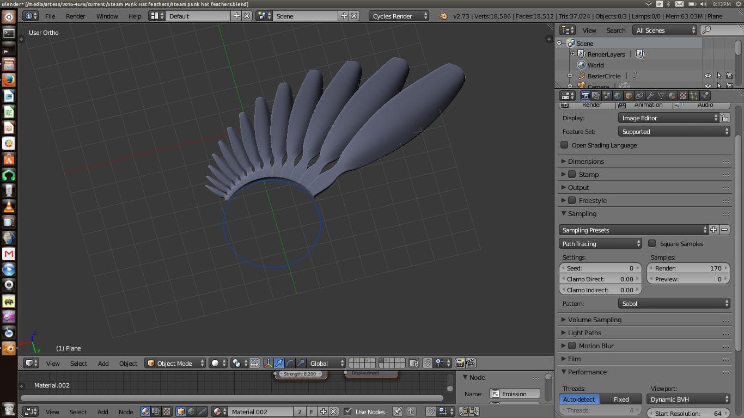Open the Cycles Render engine dropdown
Viewport: 744px width, 418px height.
tap(399, 16)
